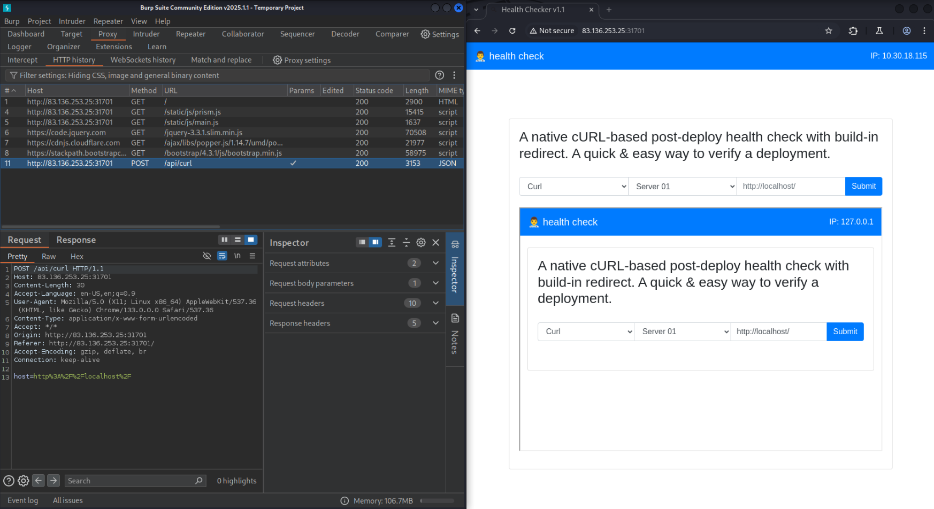Reload the Health Checker browser page
This screenshot has height=509, width=934.
coord(512,31)
